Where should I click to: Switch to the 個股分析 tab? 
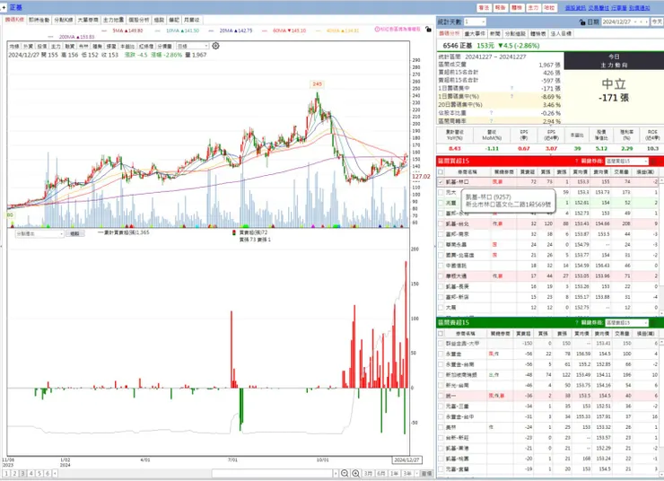(x=139, y=20)
